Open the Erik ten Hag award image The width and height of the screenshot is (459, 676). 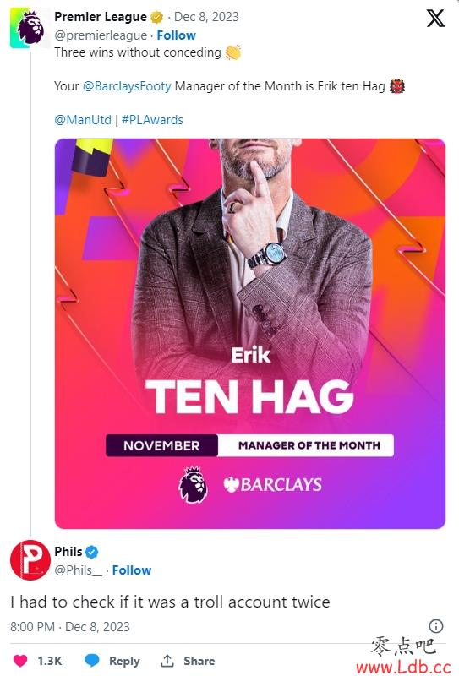pyautogui.click(x=249, y=333)
